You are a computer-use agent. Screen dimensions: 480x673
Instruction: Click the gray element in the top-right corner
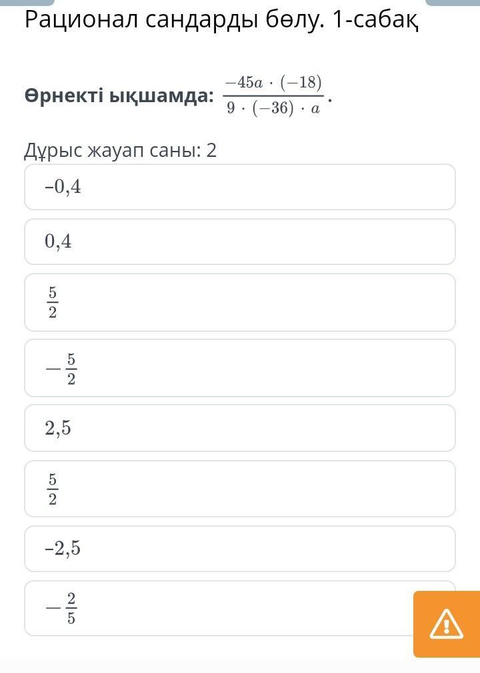pos(453,2)
